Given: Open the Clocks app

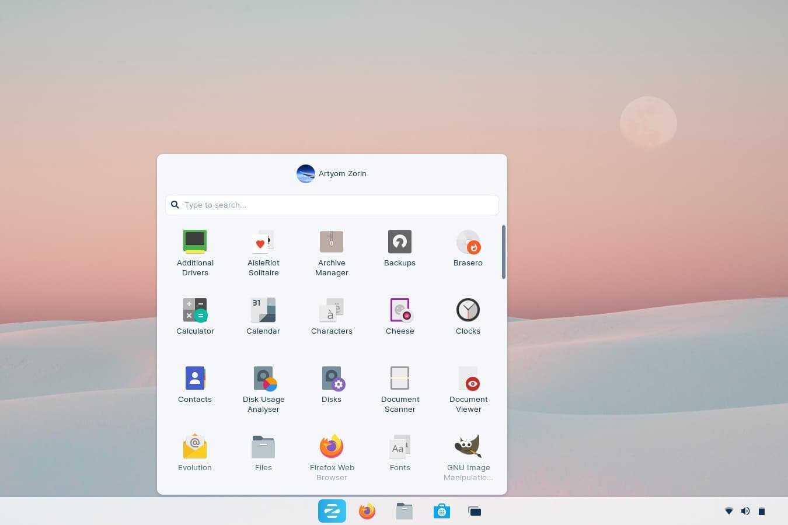Looking at the screenshot, I should pos(468,317).
